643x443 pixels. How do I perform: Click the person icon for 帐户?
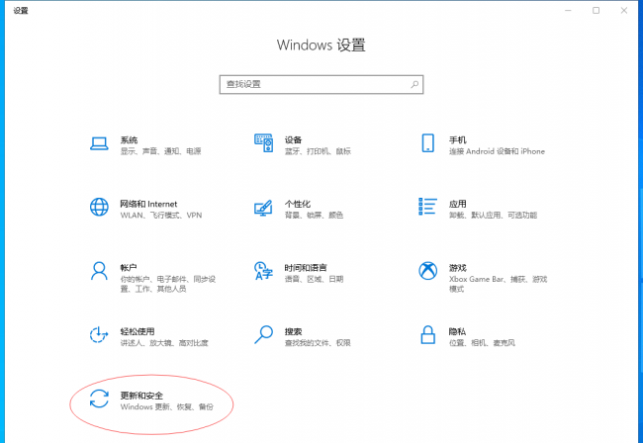[x=99, y=271]
